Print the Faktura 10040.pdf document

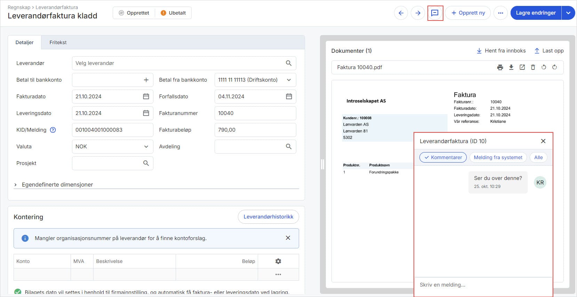[500, 67]
